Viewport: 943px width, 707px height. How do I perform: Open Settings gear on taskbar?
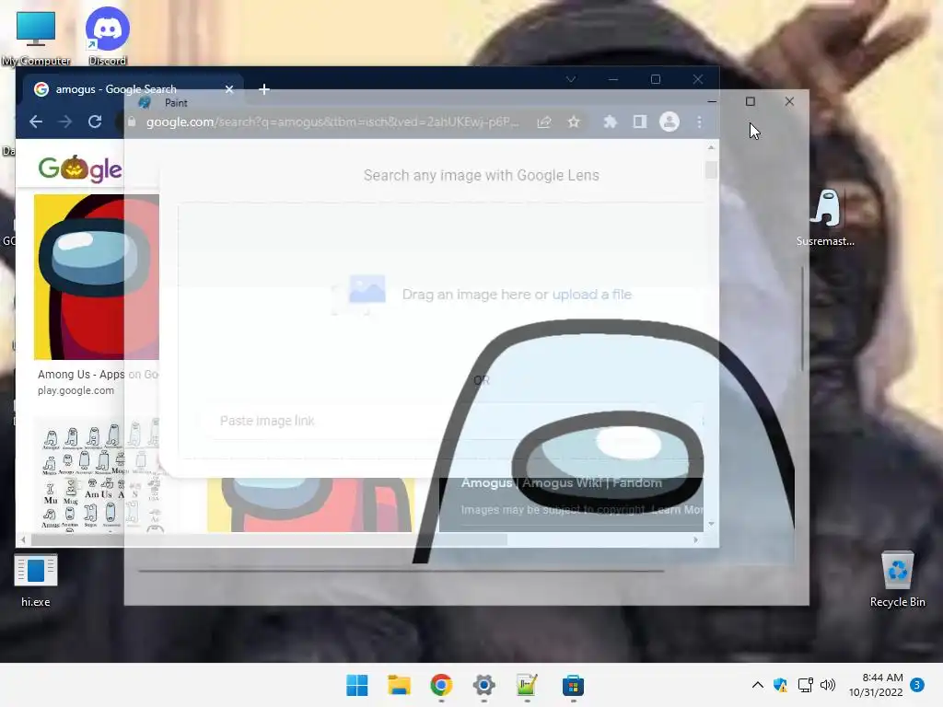click(484, 685)
